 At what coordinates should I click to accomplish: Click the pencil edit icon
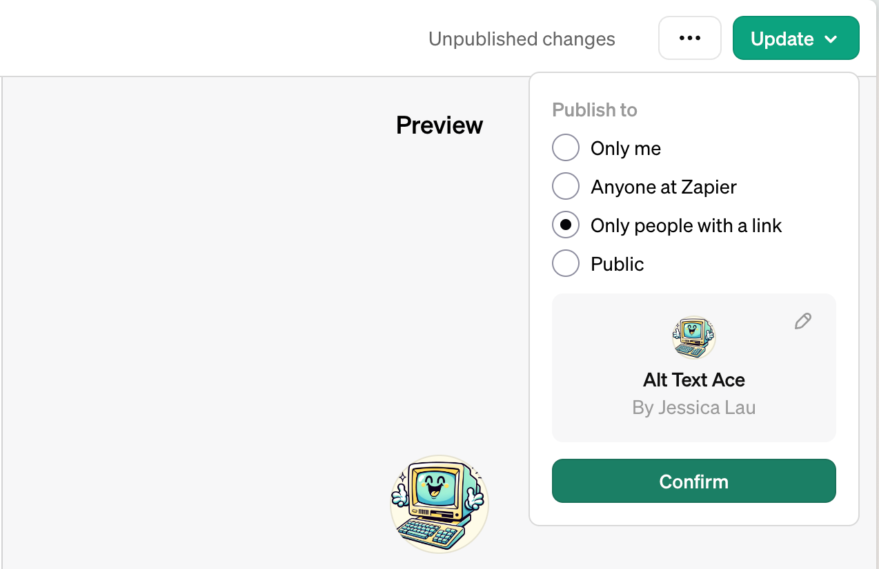click(802, 321)
